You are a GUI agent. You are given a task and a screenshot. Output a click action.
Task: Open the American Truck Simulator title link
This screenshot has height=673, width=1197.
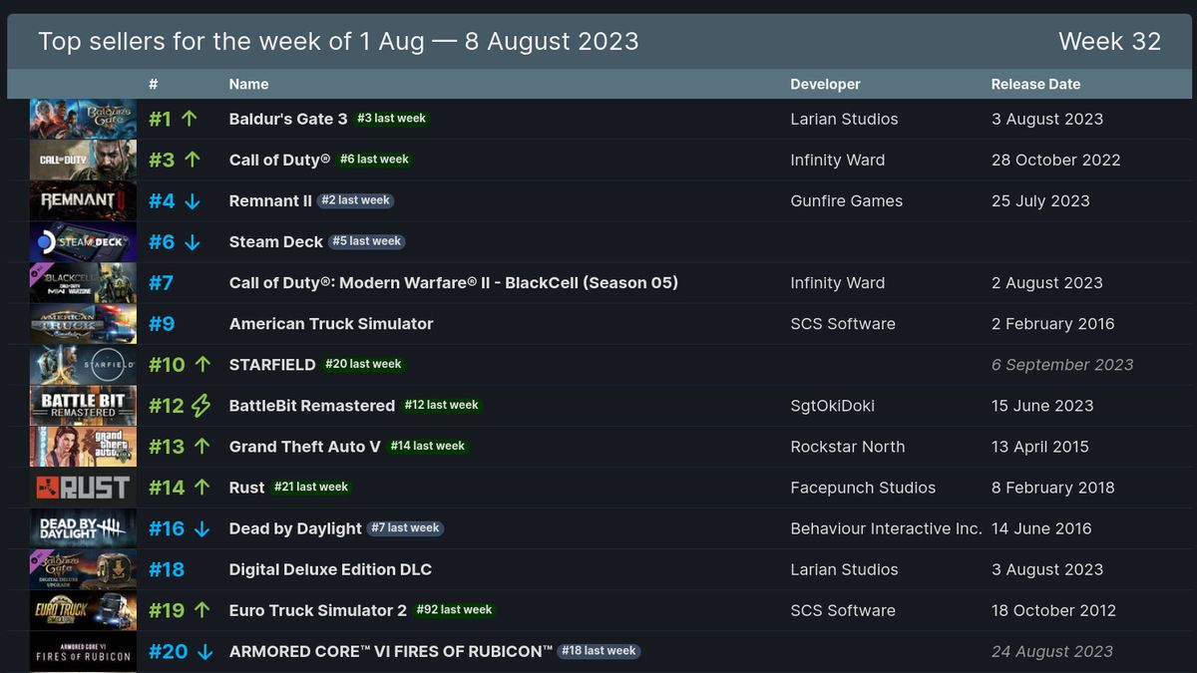[x=331, y=323]
